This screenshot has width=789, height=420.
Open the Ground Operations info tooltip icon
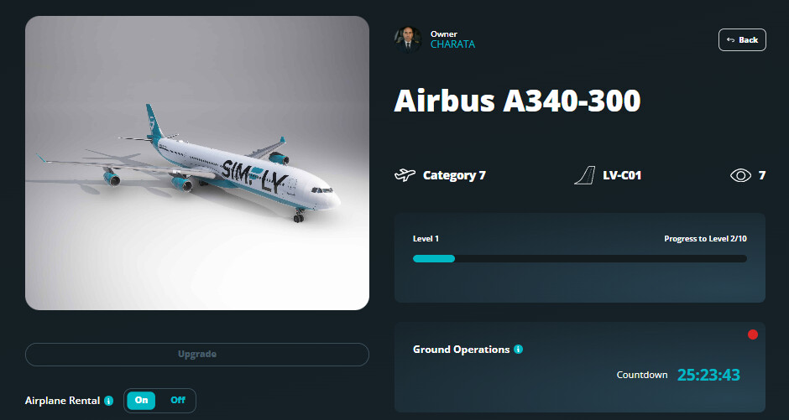tap(518, 349)
